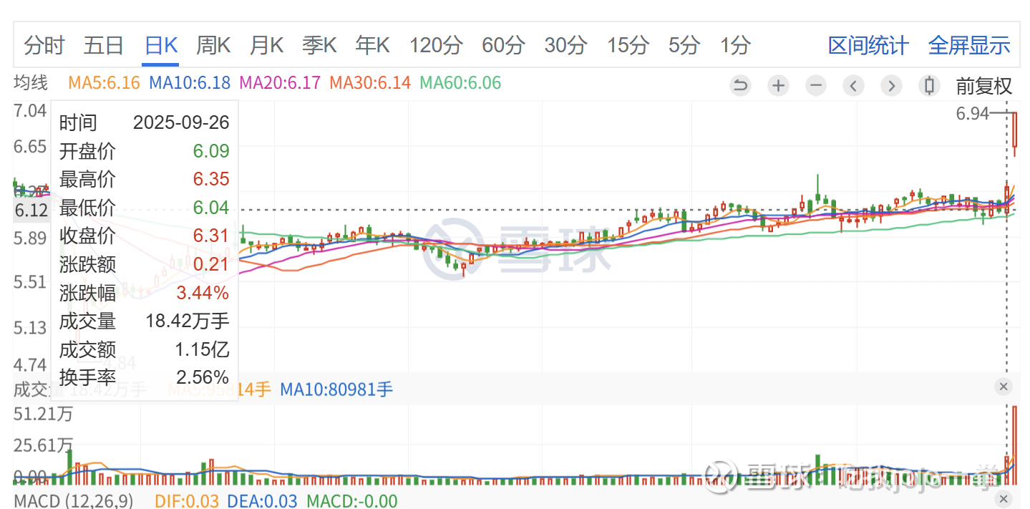Image resolution: width=1030 pixels, height=509 pixels.
Task: Switch to 周K weekly candlestick view
Action: (x=213, y=46)
